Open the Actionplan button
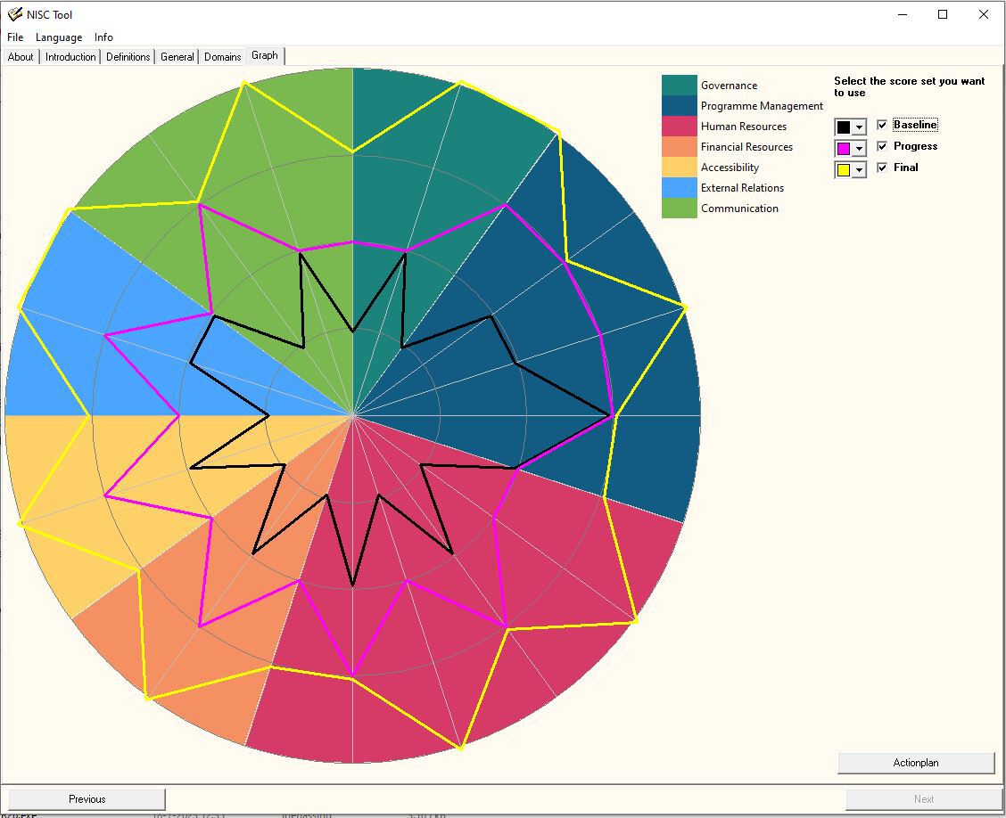Screen dimensions: 1006x818 (916, 763)
